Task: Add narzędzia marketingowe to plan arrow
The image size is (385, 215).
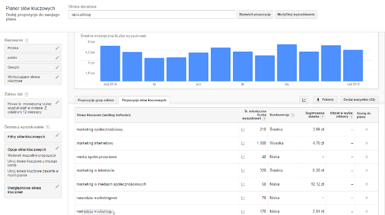Action: tap(367, 198)
